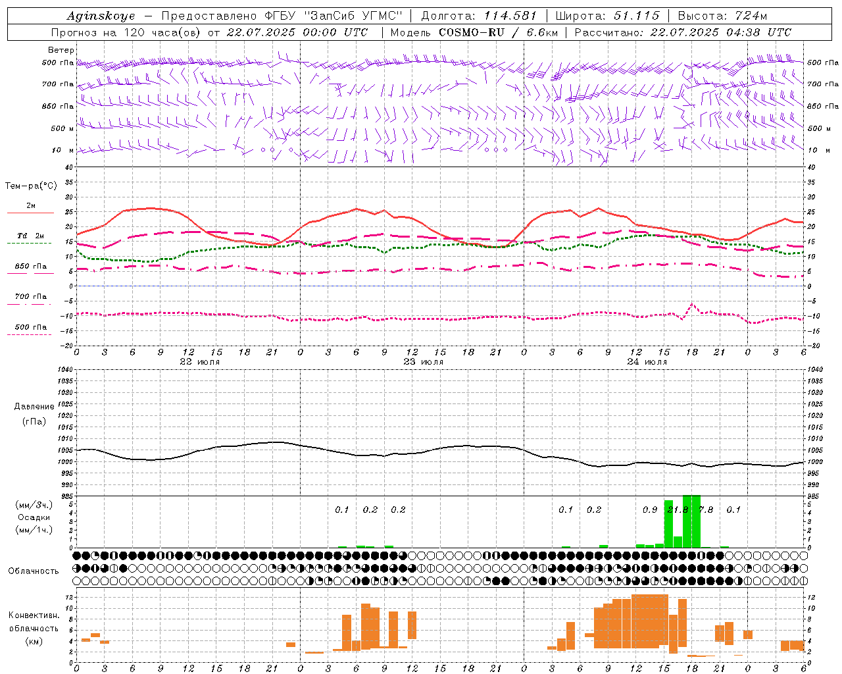Click the date label "22 июля"

point(200,361)
